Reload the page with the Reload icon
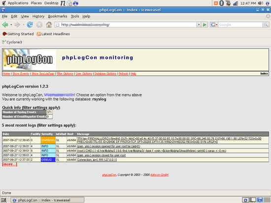The height and width of the screenshot is (203, 271). 30,25
